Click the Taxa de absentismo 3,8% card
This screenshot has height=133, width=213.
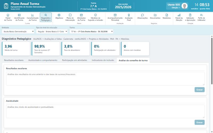coord(76,49)
